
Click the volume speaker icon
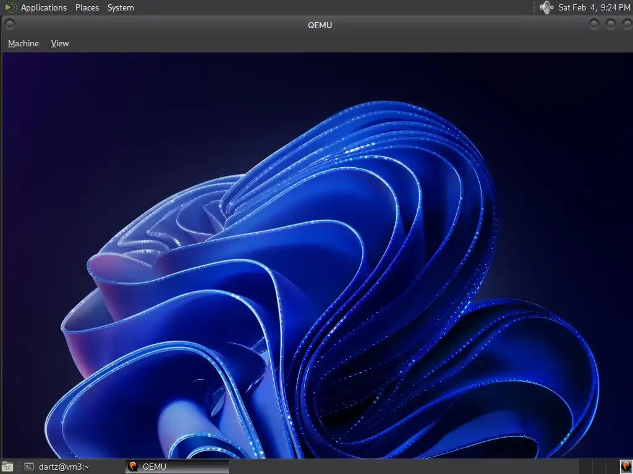(546, 7)
